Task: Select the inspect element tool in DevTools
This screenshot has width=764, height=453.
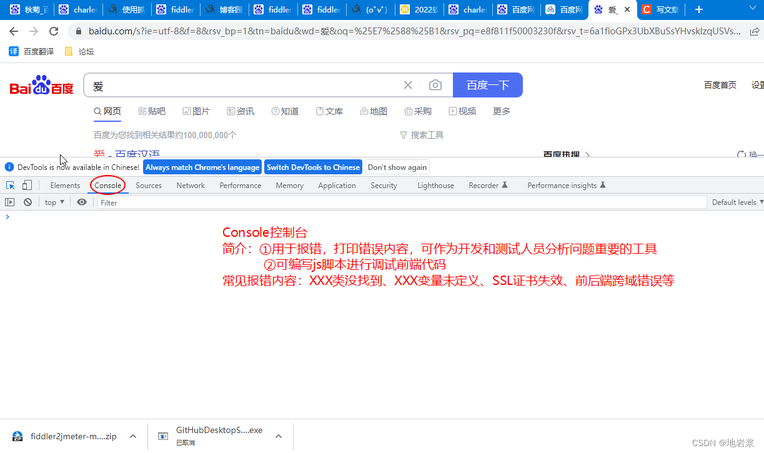Action: coord(10,185)
